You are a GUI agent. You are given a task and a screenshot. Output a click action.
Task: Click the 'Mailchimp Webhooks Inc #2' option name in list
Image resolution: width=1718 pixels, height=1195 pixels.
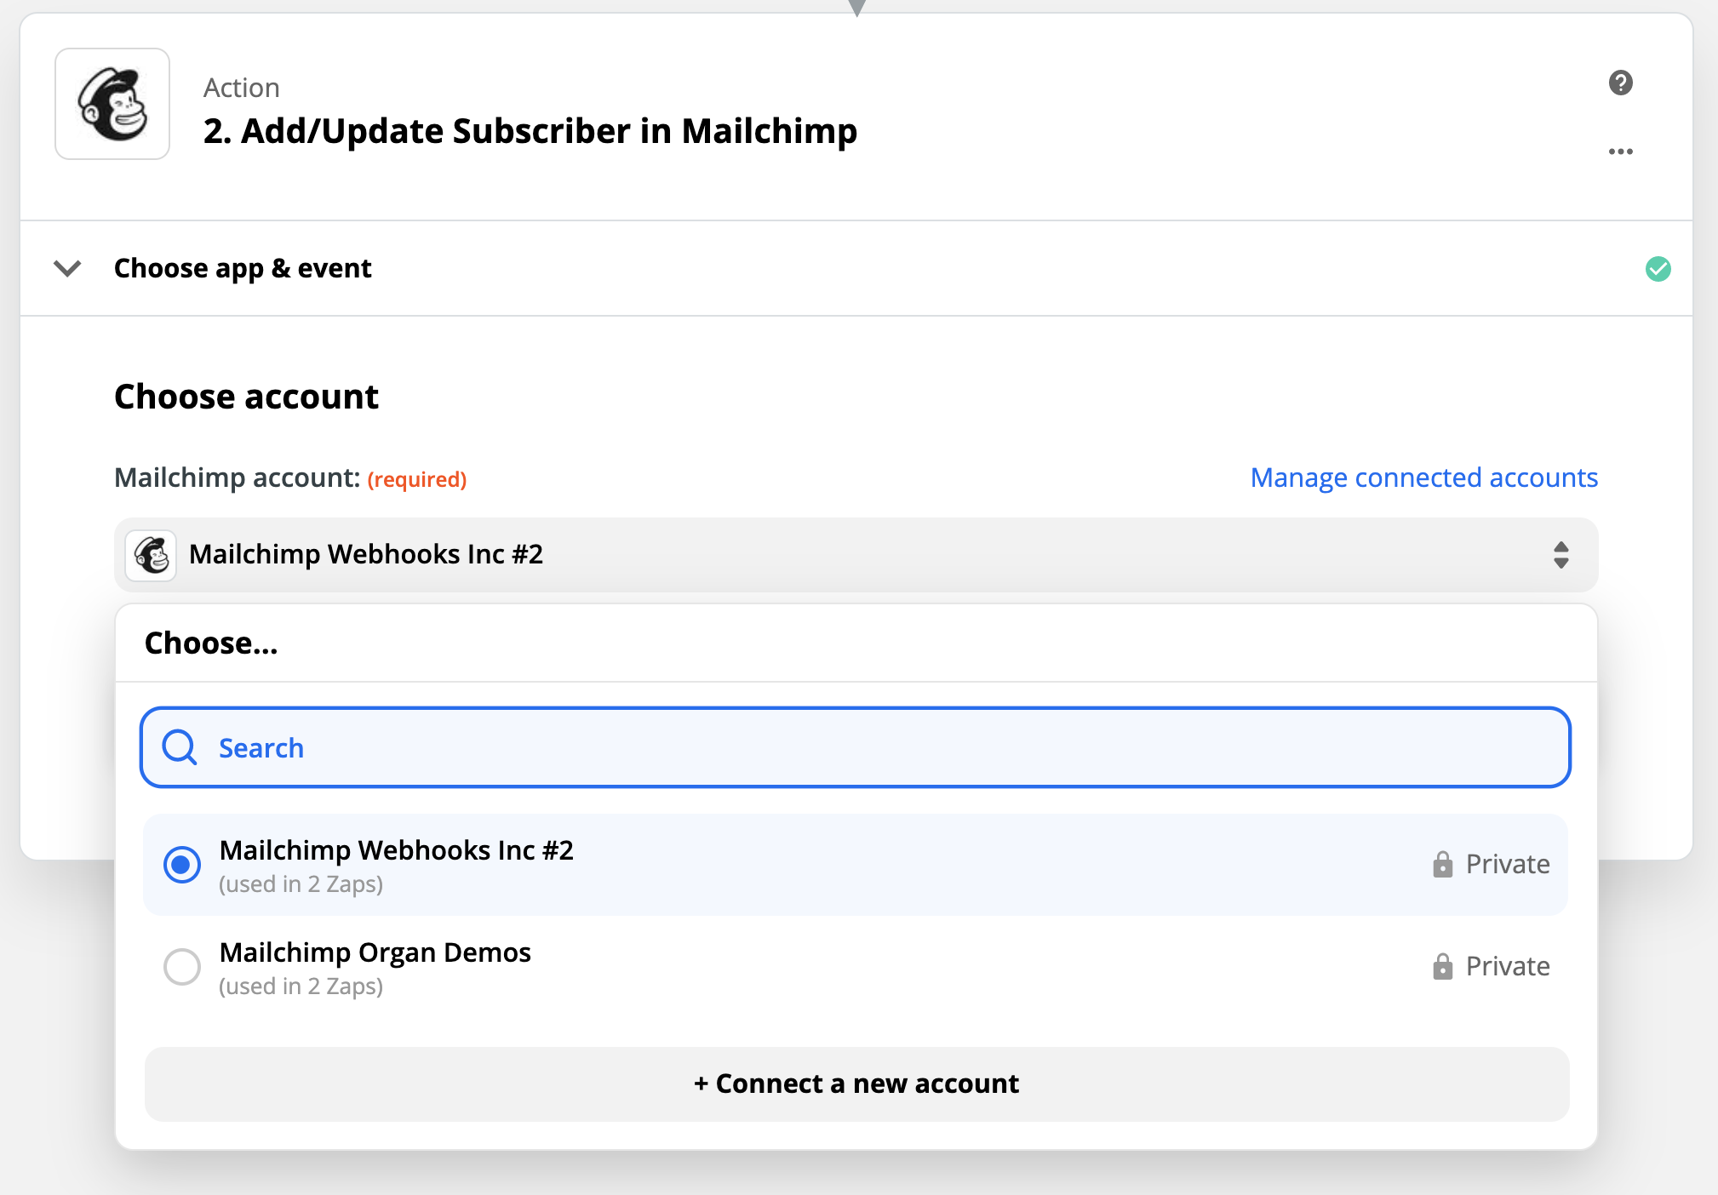click(x=396, y=849)
